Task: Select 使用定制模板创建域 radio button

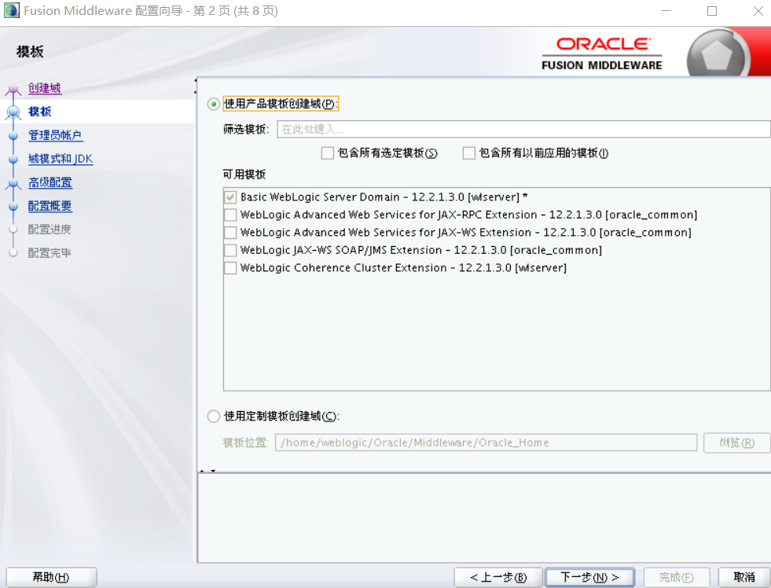Action: tap(214, 417)
